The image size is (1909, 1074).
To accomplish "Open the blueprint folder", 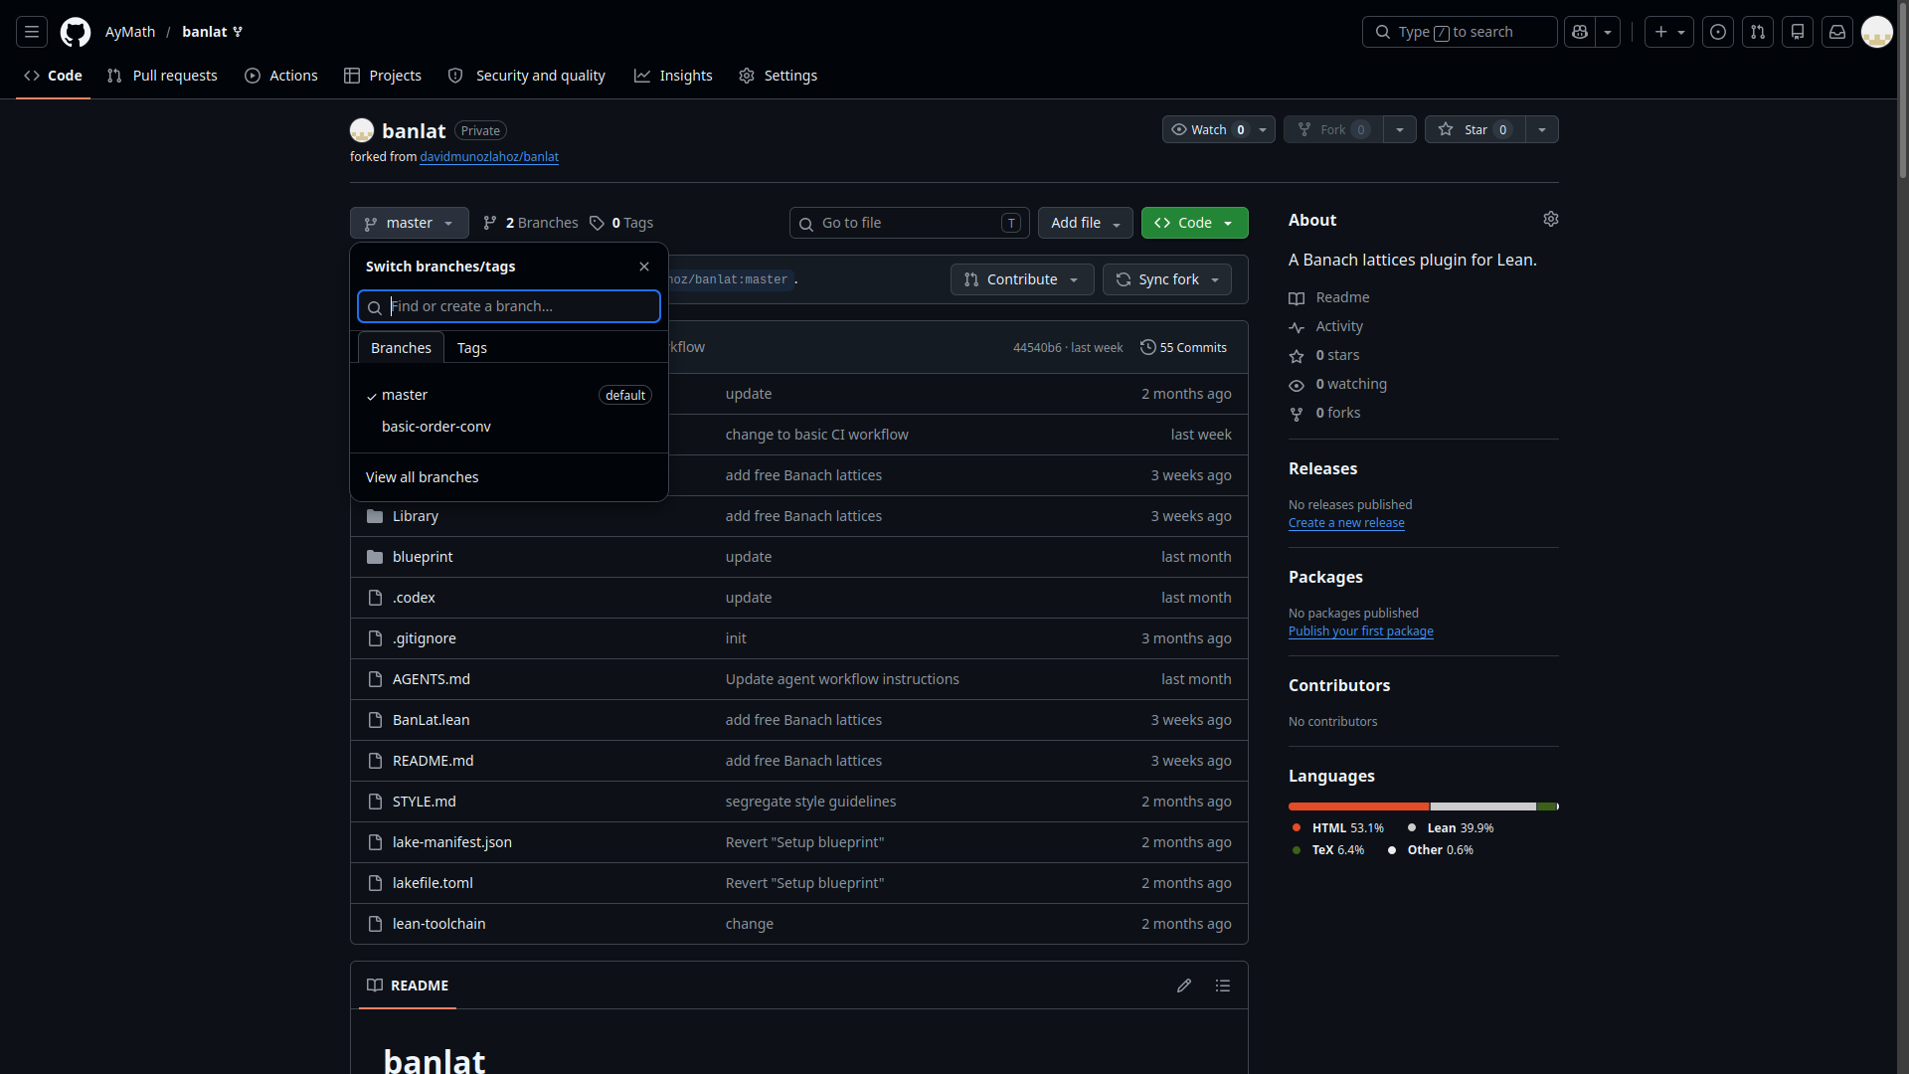I will [423, 557].
